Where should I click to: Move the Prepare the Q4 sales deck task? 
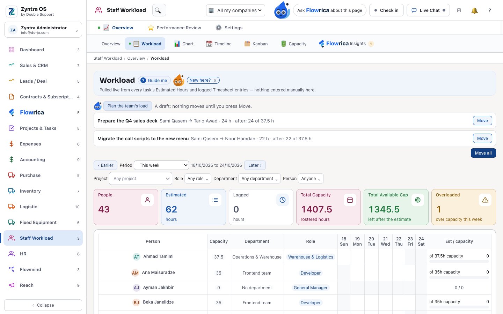[482, 121]
